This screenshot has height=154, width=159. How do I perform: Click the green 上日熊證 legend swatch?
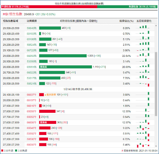(16, 151)
